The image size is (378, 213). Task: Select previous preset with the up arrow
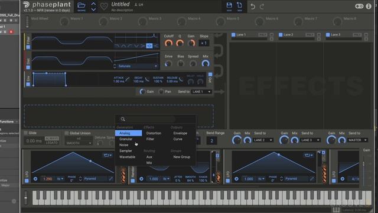(93, 4)
